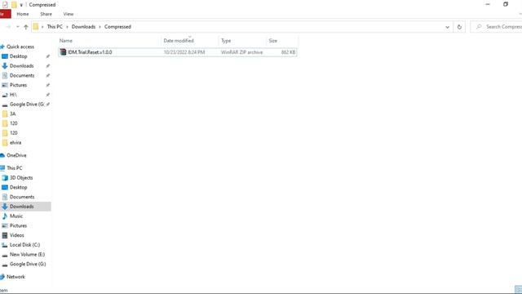The width and height of the screenshot is (522, 294).
Task: Open Quick Access Toolbar customize arrow
Action: pos(21,5)
